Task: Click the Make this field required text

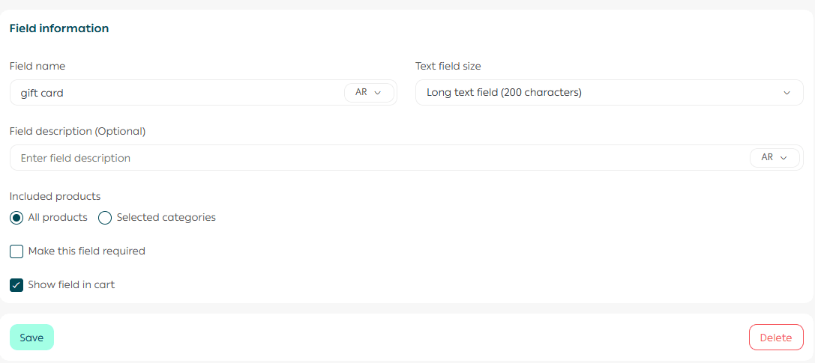Action: [x=86, y=251]
